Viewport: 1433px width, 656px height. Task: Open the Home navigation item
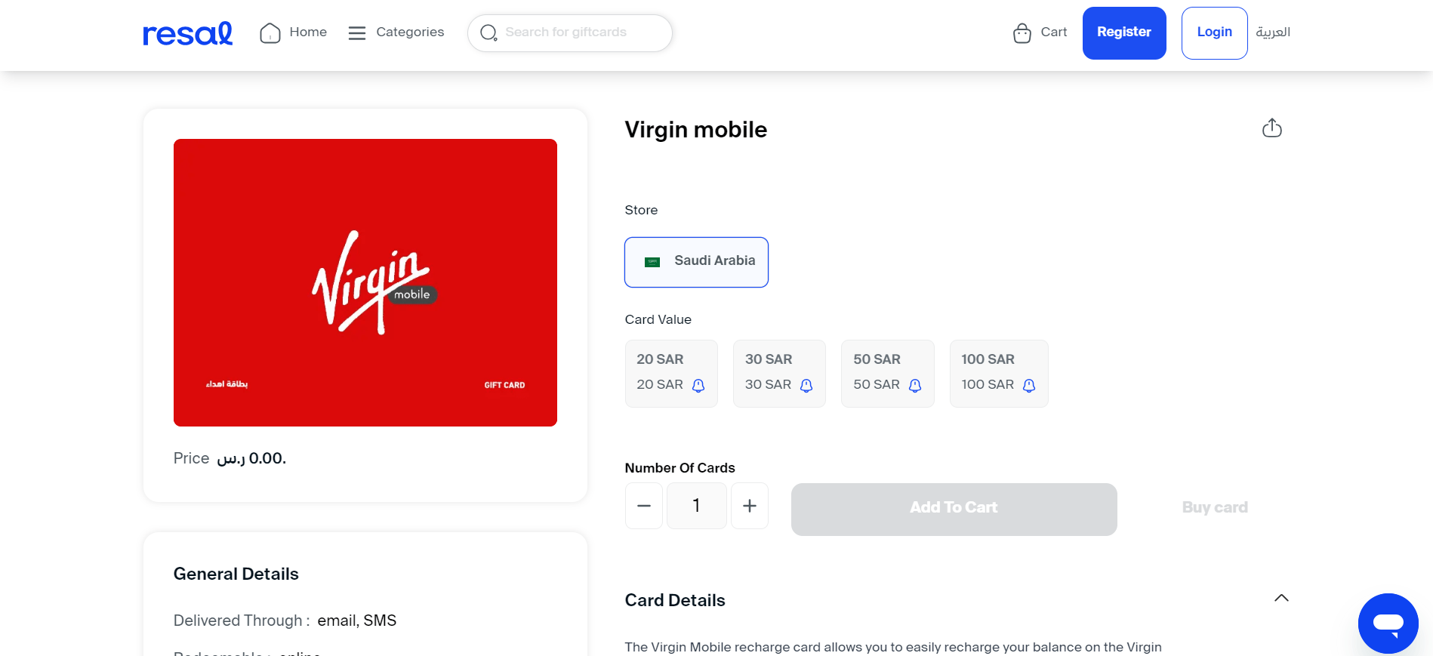click(x=307, y=32)
